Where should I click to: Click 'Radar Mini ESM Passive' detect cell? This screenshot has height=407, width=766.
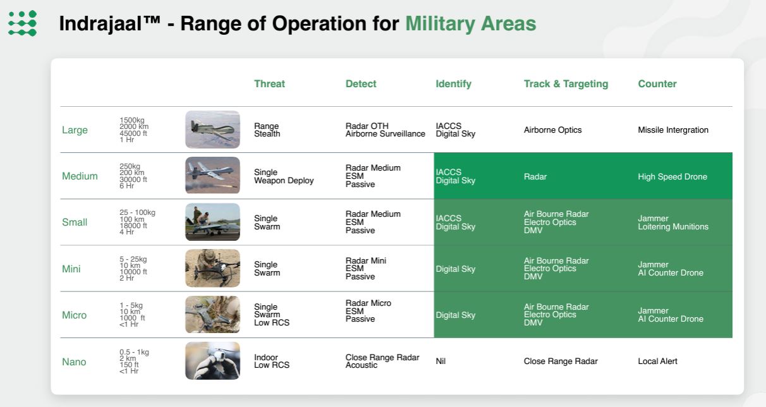click(x=366, y=269)
